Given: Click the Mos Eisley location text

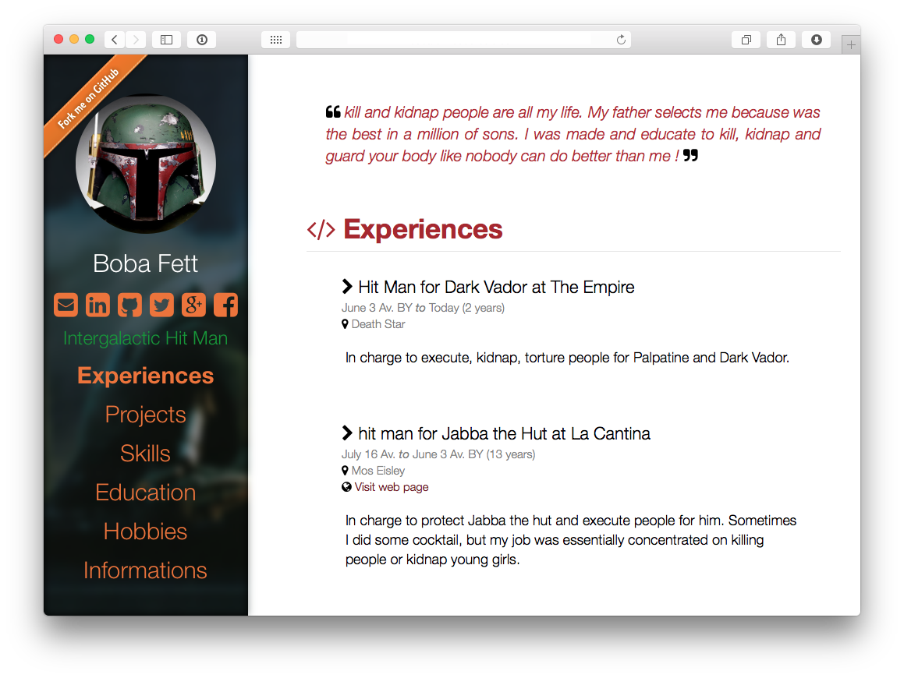Looking at the screenshot, I should [x=378, y=470].
